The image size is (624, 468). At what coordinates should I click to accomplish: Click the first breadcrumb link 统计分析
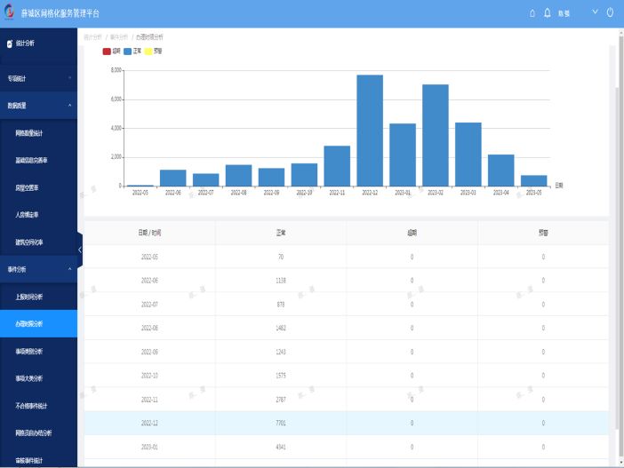(92, 37)
